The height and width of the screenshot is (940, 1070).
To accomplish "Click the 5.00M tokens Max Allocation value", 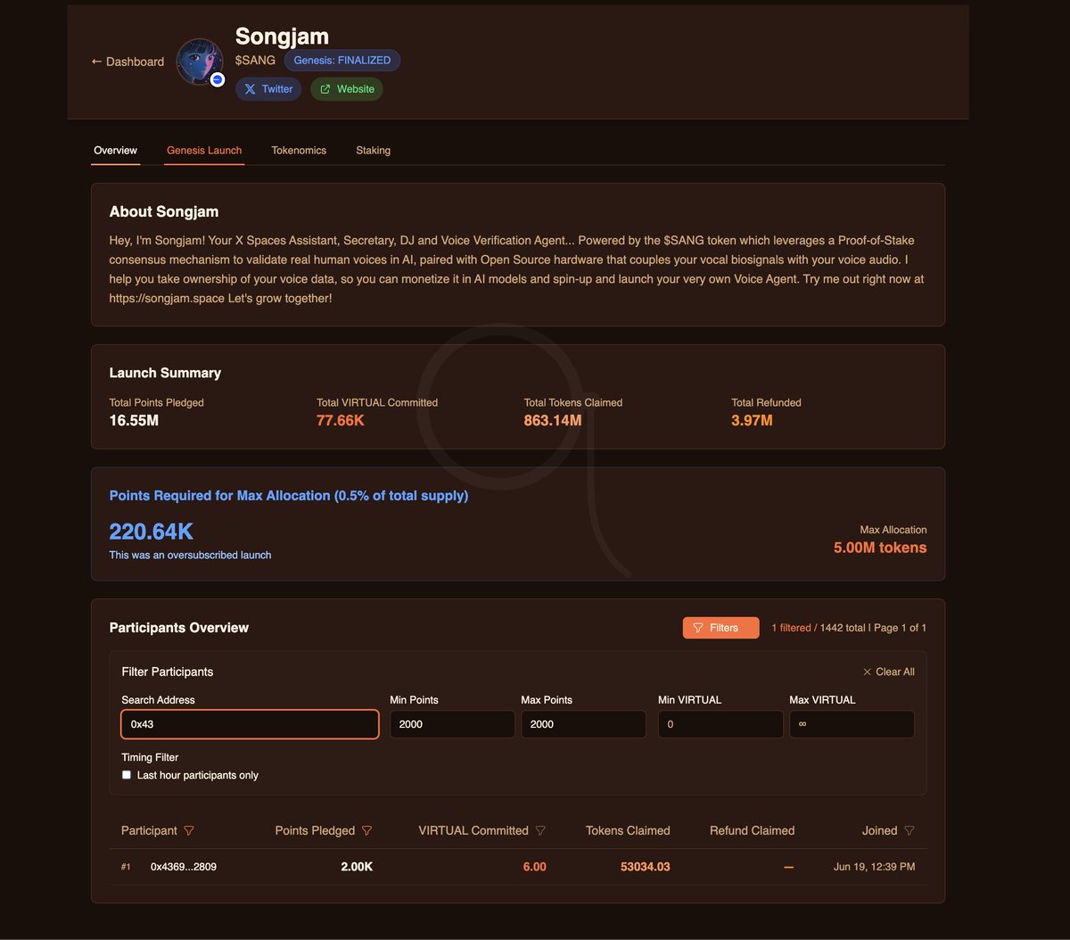I will (x=880, y=548).
